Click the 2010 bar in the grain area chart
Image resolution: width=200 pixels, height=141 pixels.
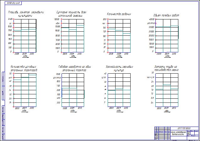point(32,40)
